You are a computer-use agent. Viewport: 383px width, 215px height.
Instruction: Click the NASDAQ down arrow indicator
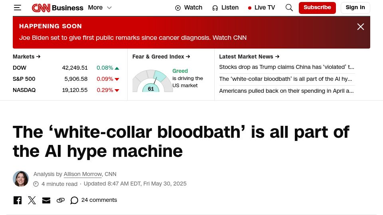[x=117, y=90]
